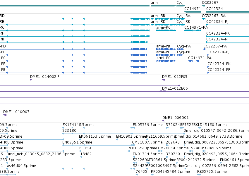Click the DME1-012F05 feature label

[175, 77]
